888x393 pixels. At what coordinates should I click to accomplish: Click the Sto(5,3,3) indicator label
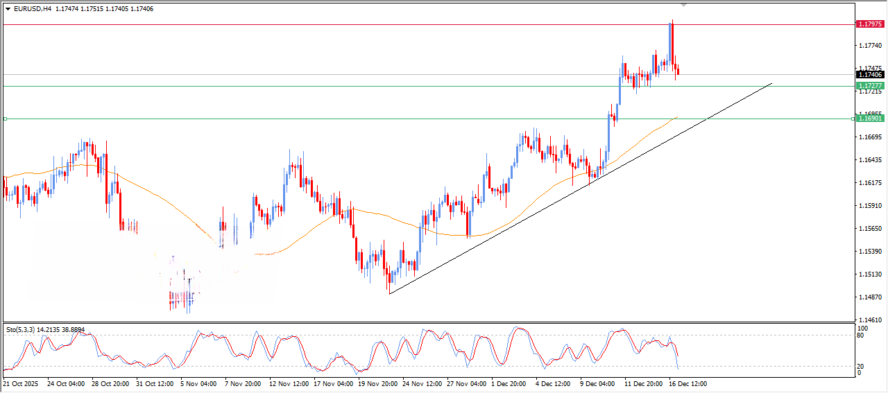point(22,330)
